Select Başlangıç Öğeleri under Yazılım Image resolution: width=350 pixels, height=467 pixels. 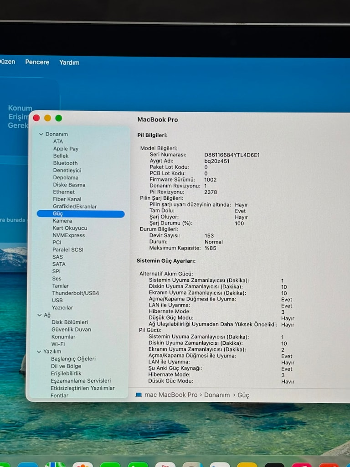pos(73,359)
